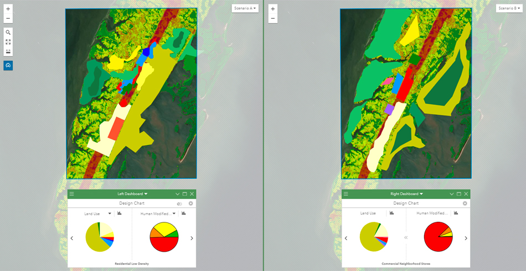Go to next chart in Left Dashboard
The height and width of the screenshot is (271, 526).
coord(192,238)
